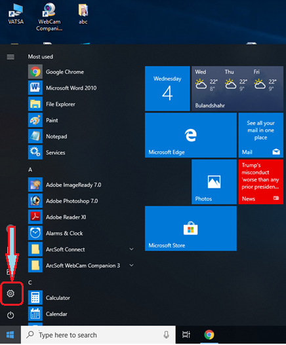Open the Microsoft Store tile
Image resolution: width=286 pixels, height=345 pixels.
191,228
